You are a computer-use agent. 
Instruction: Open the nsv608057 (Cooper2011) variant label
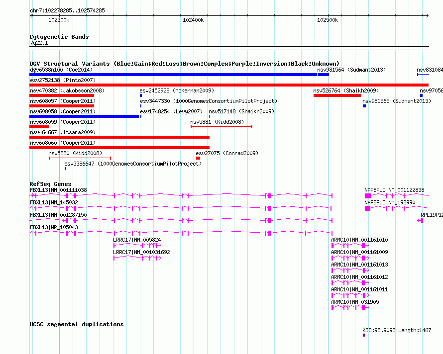pos(63,101)
